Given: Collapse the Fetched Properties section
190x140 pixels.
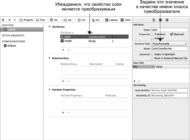Looking at the screenshot, I should tap(50, 90).
